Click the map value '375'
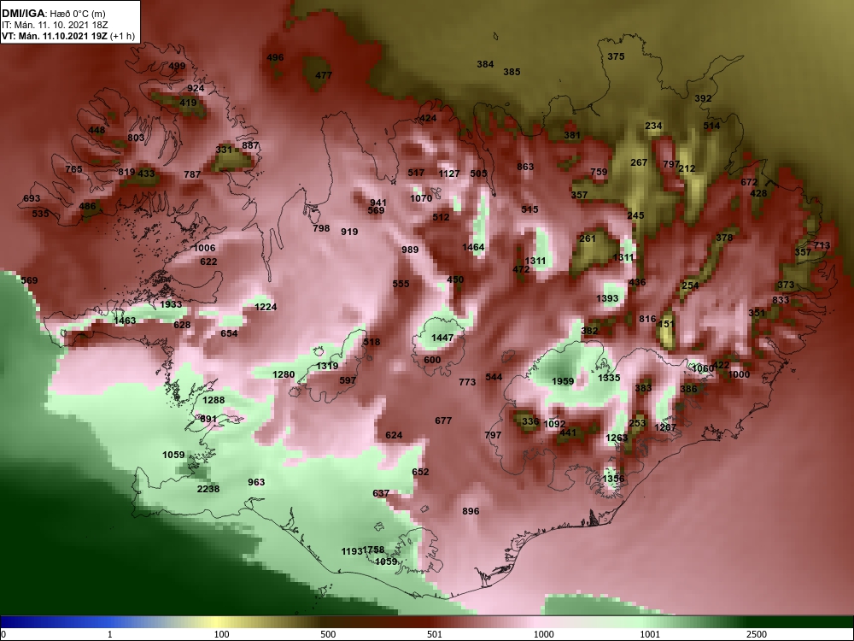The height and width of the screenshot is (641, 854). (x=616, y=56)
